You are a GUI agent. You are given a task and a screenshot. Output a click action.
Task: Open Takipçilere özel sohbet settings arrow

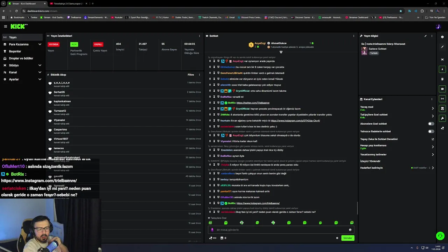433,116
